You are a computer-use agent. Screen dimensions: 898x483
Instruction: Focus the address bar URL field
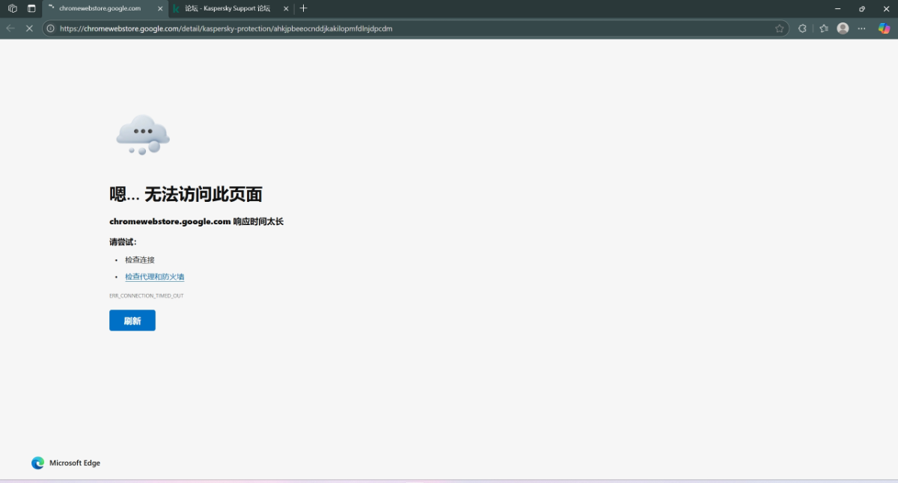(x=414, y=28)
